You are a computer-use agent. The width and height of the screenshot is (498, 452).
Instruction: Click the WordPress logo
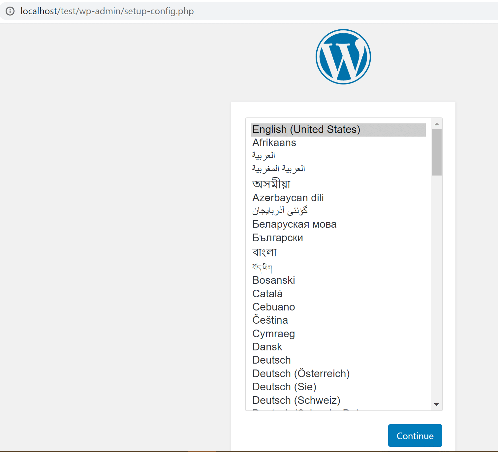click(x=343, y=57)
